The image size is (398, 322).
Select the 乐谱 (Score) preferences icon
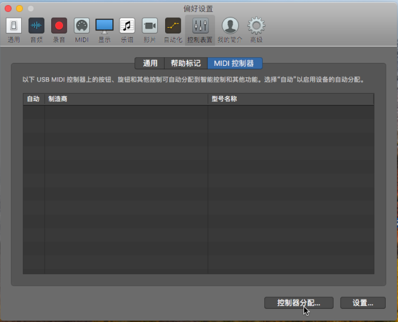click(x=127, y=29)
